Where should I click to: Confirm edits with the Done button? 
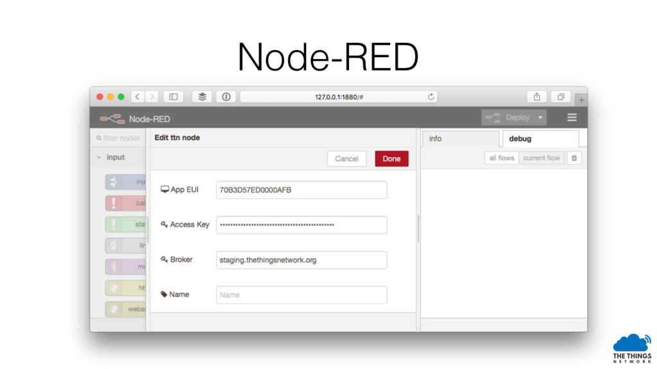click(391, 159)
